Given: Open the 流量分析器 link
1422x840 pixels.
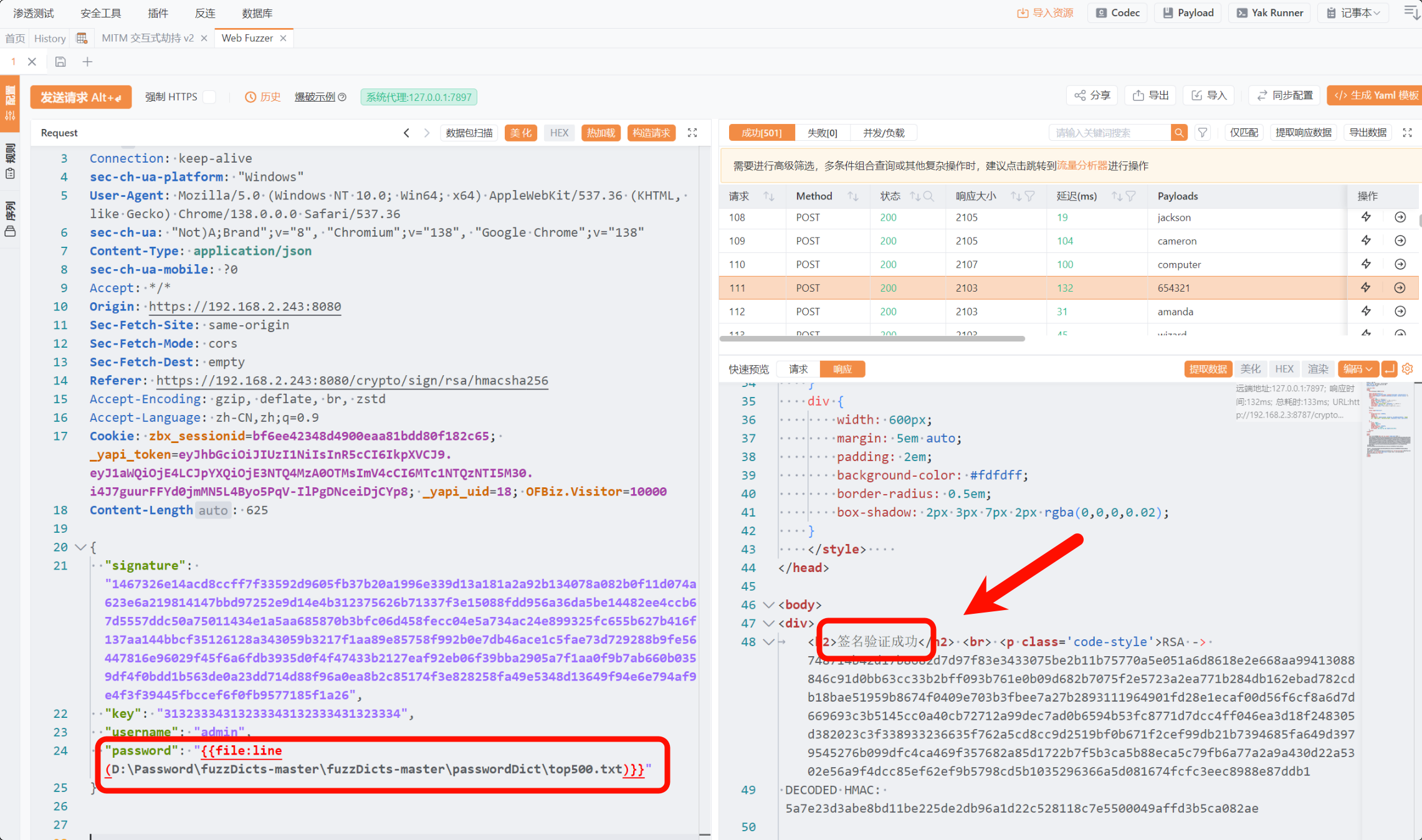Looking at the screenshot, I should click(1082, 166).
